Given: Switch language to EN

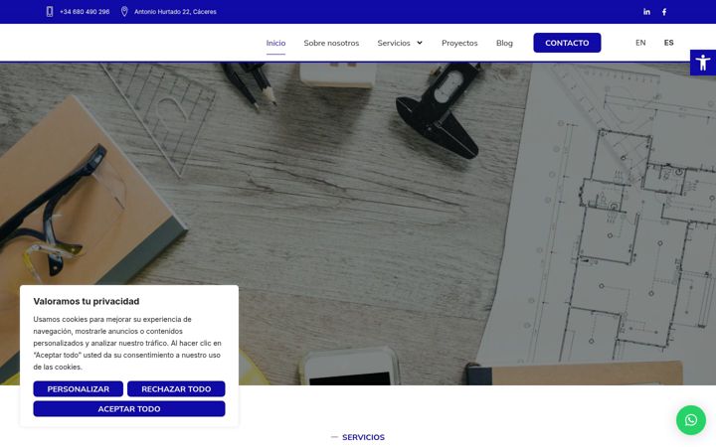Looking at the screenshot, I should pos(640,43).
